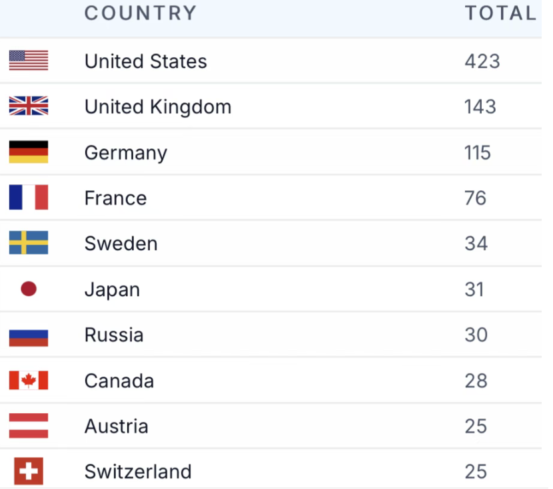This screenshot has width=553, height=489.
Task: Click the Switzerland cross flag
Action: [29, 471]
